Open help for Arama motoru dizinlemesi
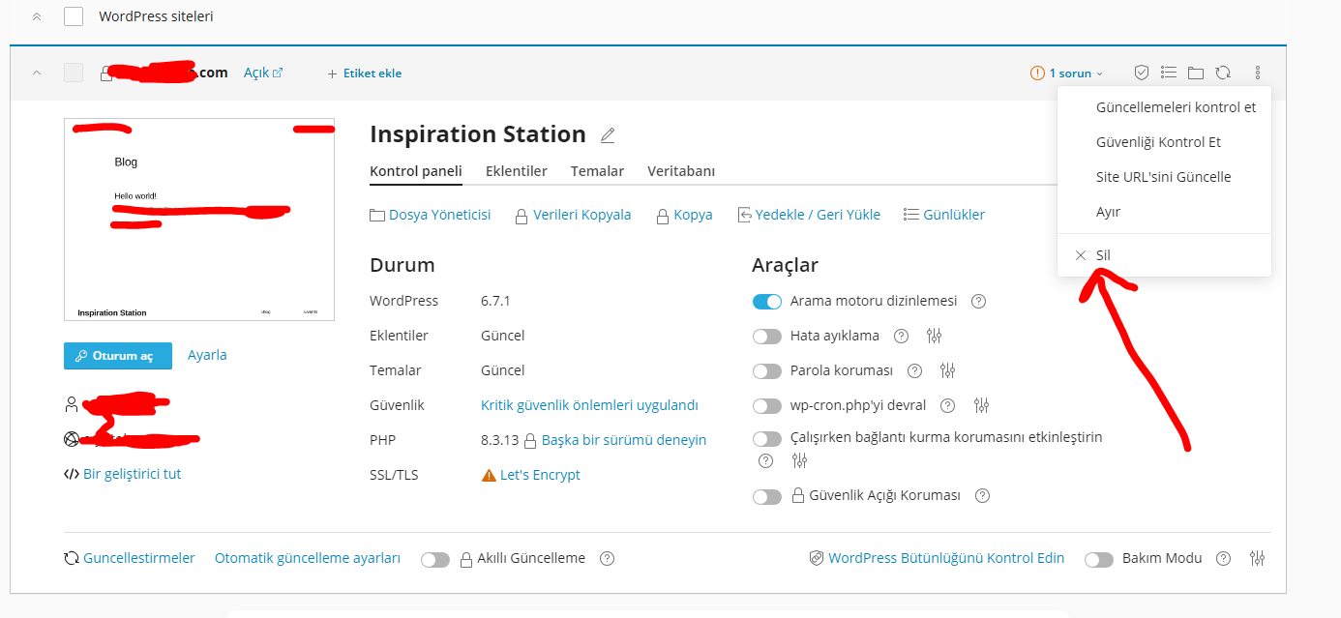The height and width of the screenshot is (618, 1341). (x=978, y=301)
